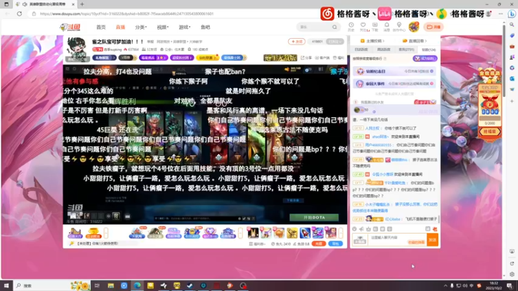The image size is (518, 291).
Task: Open a new browser tab
Action: point(82,5)
